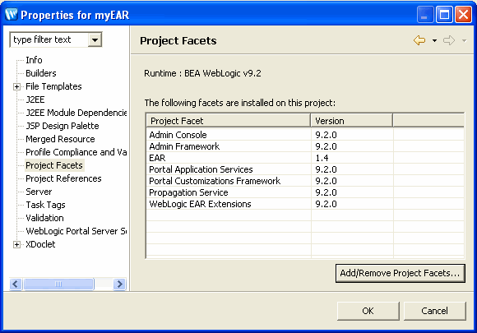
Task: Open the back history dropdown arrow
Action: click(x=434, y=40)
